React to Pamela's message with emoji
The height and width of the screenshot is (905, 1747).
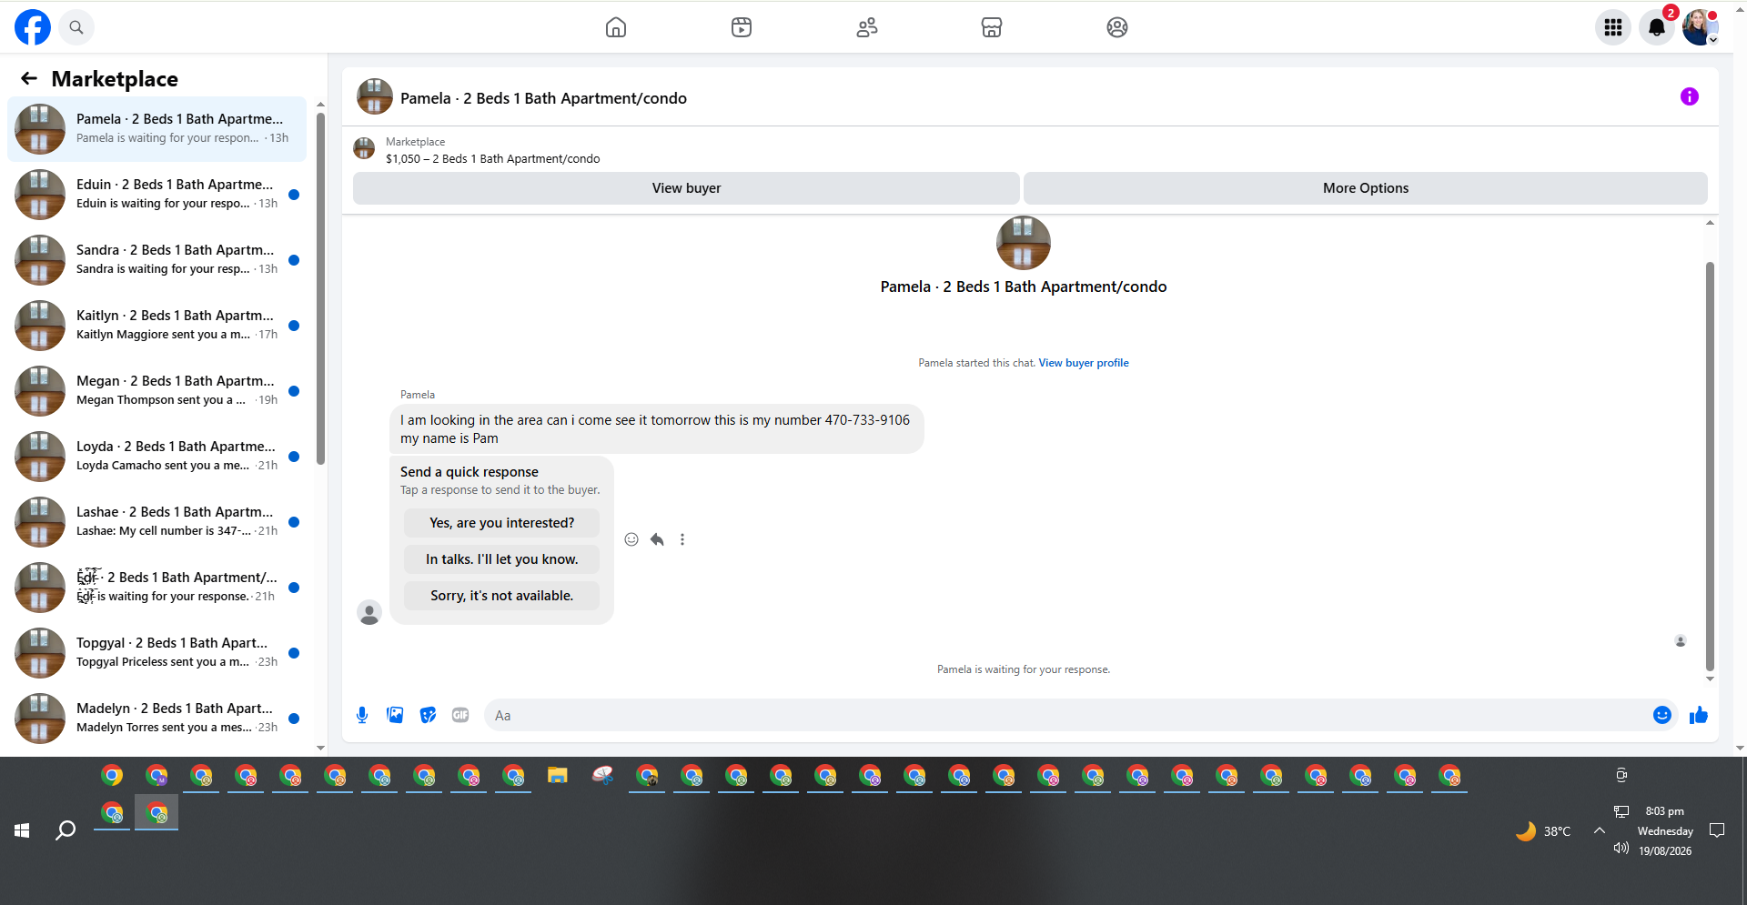coord(631,539)
